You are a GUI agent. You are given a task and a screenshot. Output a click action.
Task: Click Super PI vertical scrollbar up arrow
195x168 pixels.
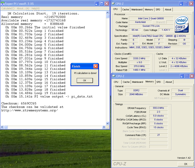pyautogui.click(x=108, y=13)
